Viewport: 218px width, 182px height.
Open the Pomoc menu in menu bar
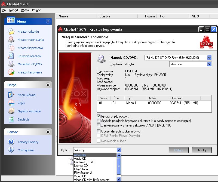[36, 10]
